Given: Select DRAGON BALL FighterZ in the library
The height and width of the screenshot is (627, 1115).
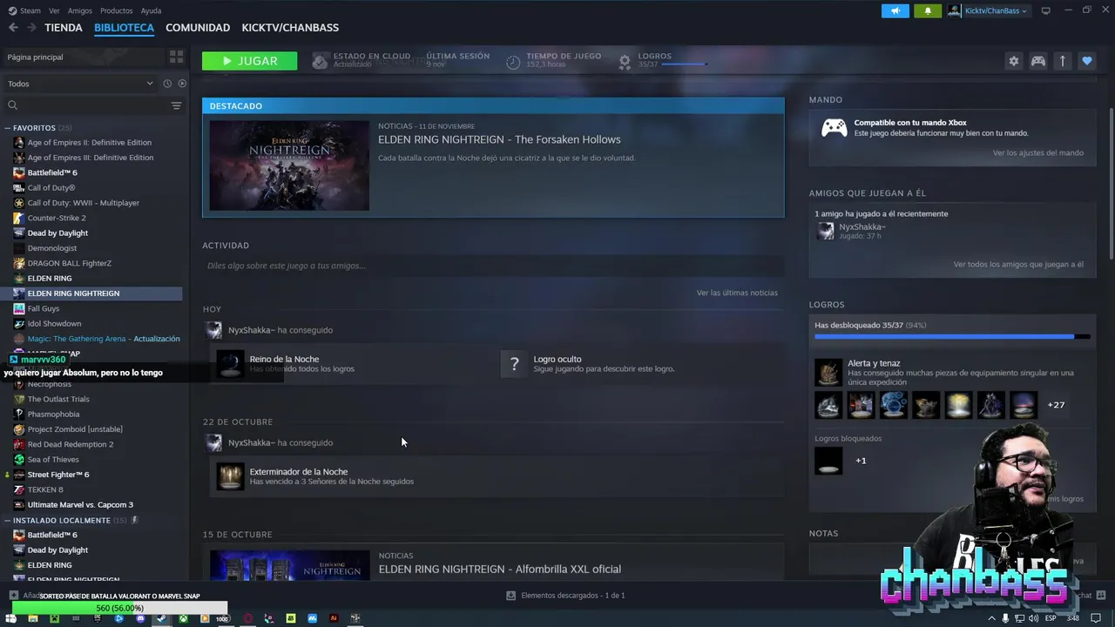Looking at the screenshot, I should [x=69, y=263].
